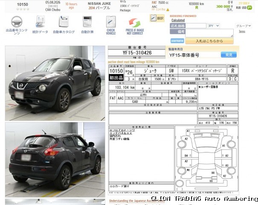Open the front view Juke photo
258x205 pixels.
point(55,83)
